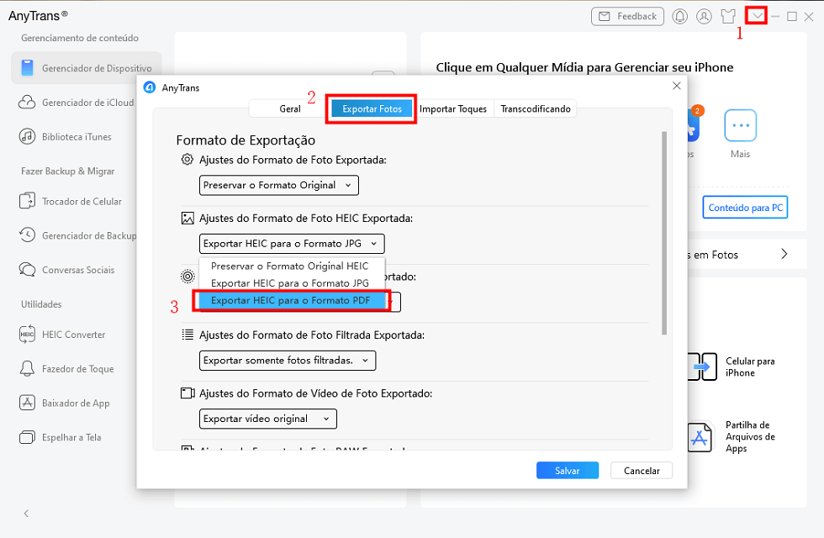Open the notifications bell icon
The width and height of the screenshot is (824, 538).
click(x=679, y=15)
